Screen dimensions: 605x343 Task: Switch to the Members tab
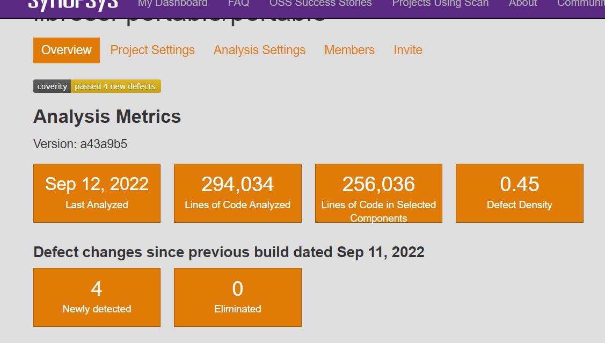(349, 50)
